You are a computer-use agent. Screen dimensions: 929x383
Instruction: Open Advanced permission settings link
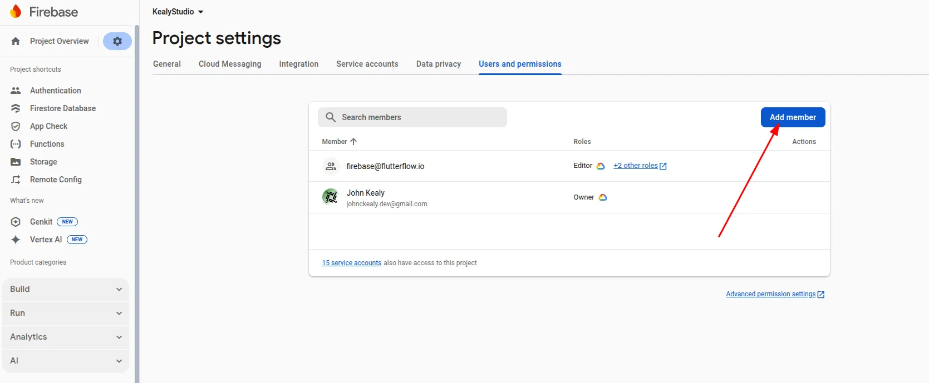coord(771,294)
